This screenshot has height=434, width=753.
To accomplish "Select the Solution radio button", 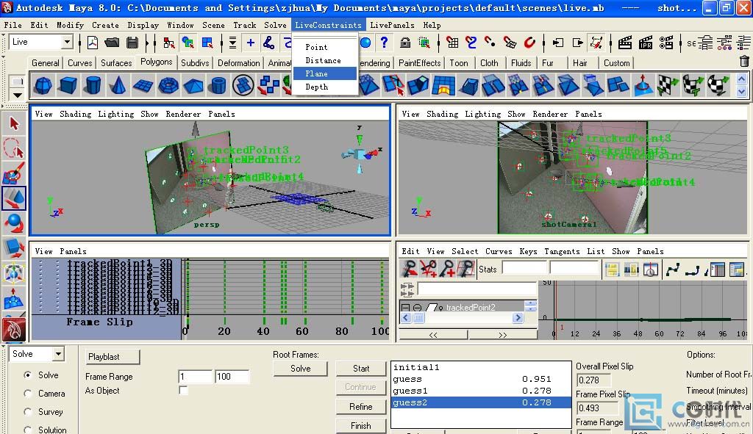I will click(x=28, y=430).
